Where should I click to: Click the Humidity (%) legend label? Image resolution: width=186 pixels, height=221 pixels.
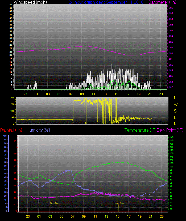38,130
